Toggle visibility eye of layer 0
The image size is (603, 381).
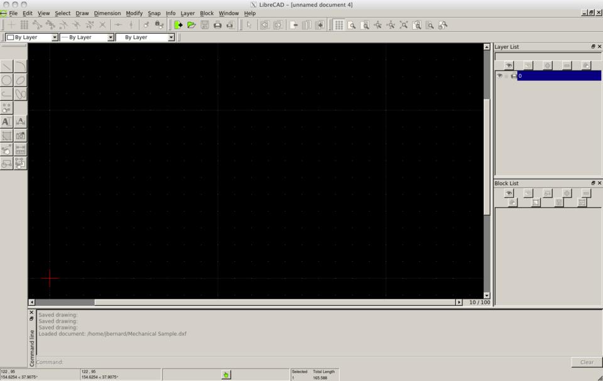(499, 76)
